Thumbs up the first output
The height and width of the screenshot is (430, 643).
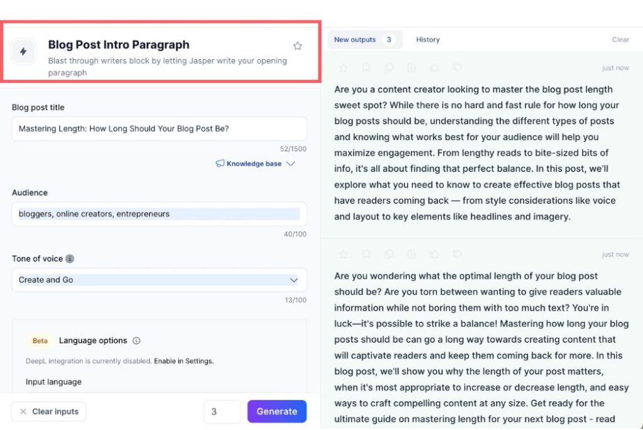(434, 68)
